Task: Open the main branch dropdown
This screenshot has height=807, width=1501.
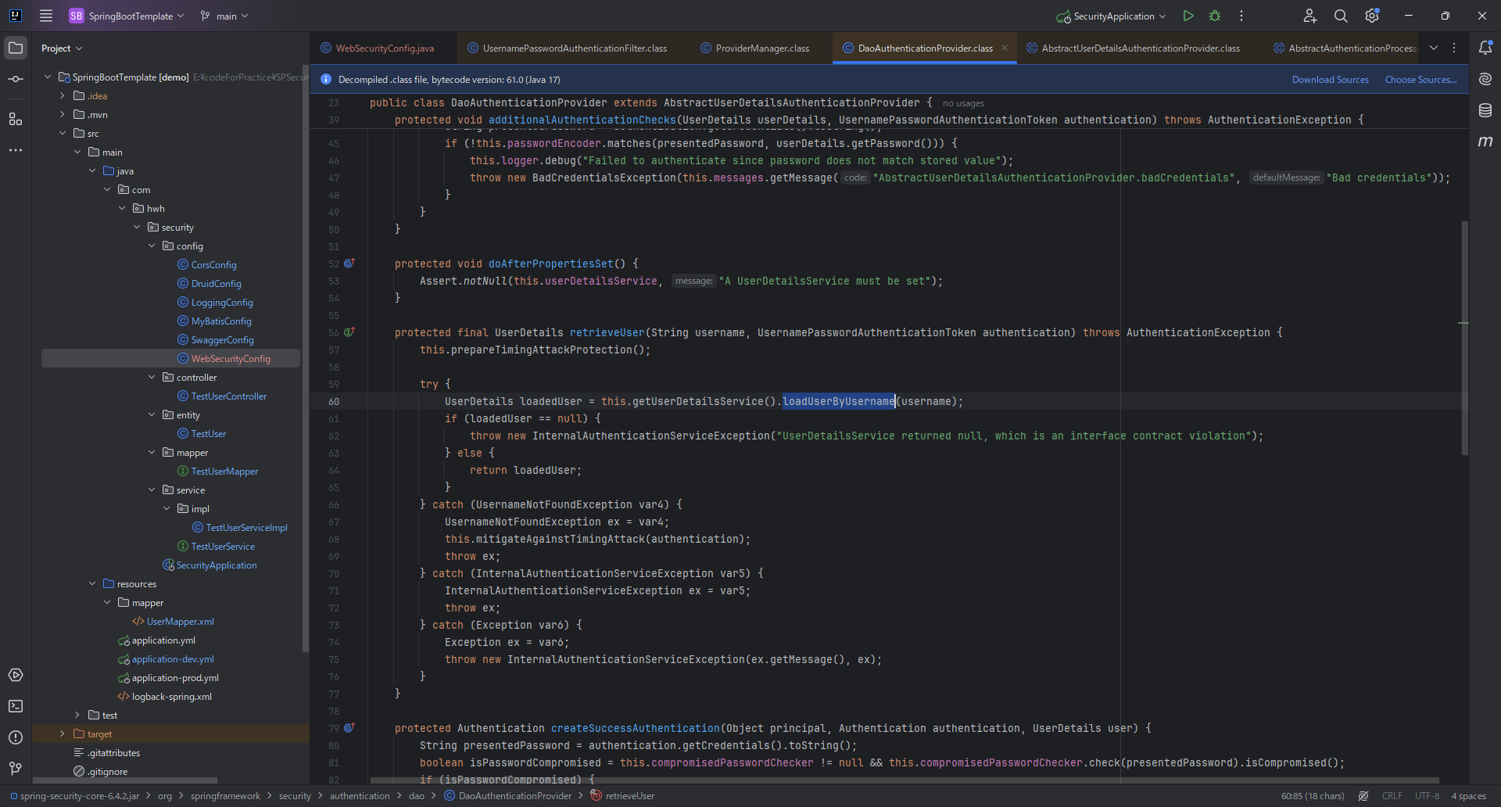Action: click(224, 16)
